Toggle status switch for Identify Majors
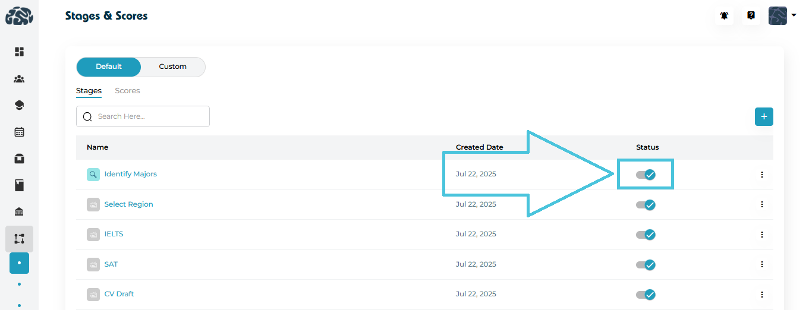 646,175
